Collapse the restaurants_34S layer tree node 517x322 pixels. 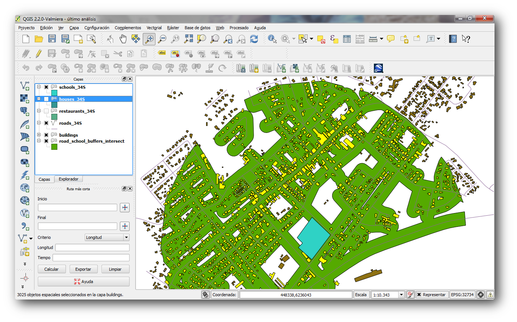(39, 111)
